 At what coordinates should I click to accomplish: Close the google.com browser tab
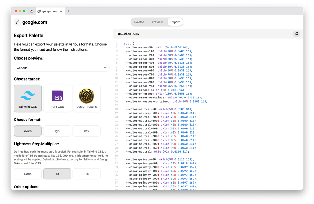tap(61, 11)
